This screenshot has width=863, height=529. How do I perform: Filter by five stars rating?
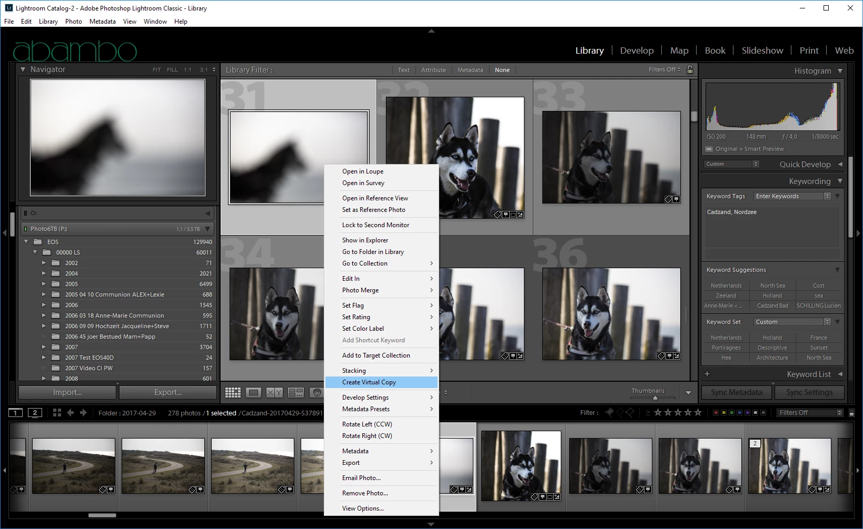click(698, 413)
